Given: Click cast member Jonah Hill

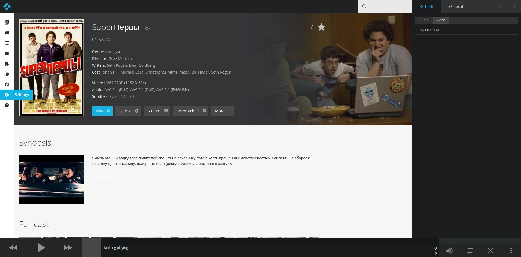Looking at the screenshot, I should click(x=110, y=72).
